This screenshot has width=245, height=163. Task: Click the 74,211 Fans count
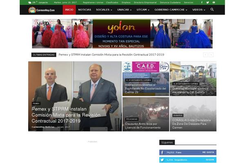tap(174, 152)
